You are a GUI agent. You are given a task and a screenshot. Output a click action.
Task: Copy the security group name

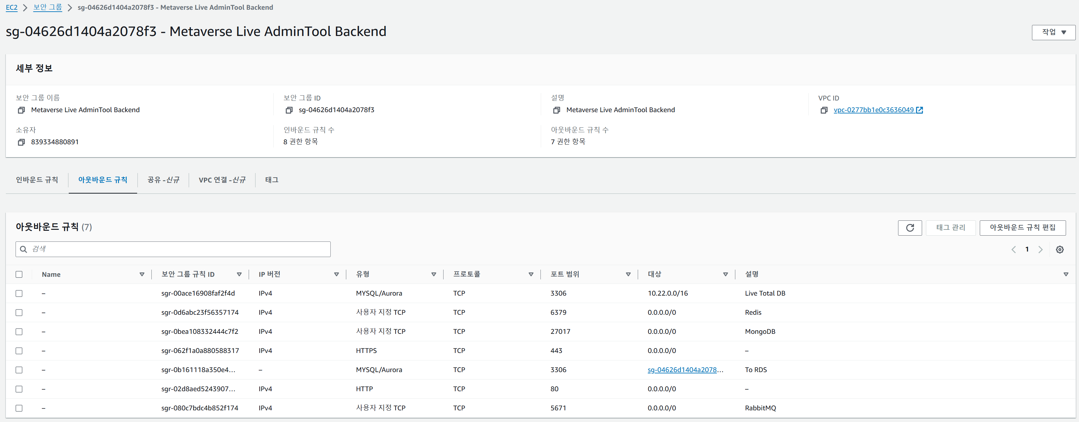[x=21, y=111]
